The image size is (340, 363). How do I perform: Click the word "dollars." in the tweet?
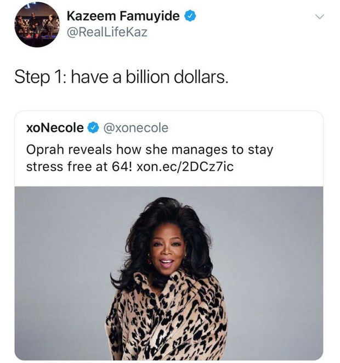(201, 77)
